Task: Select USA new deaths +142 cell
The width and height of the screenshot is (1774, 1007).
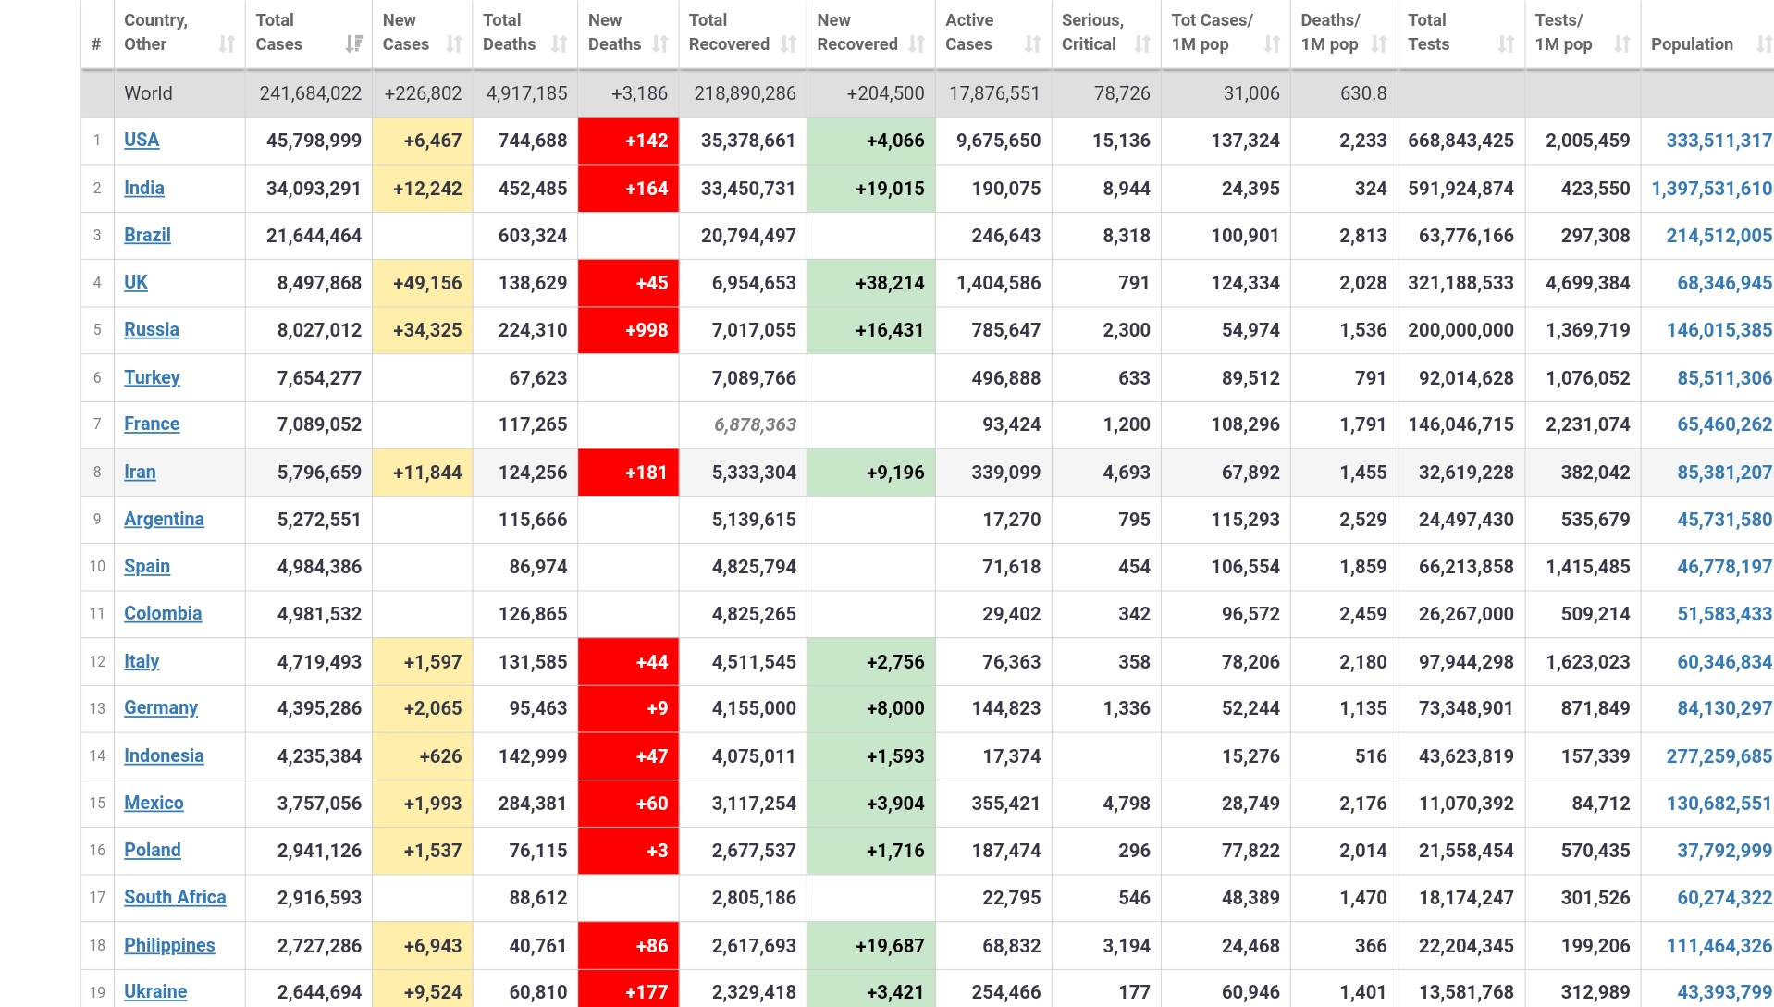Action: pyautogui.click(x=628, y=141)
